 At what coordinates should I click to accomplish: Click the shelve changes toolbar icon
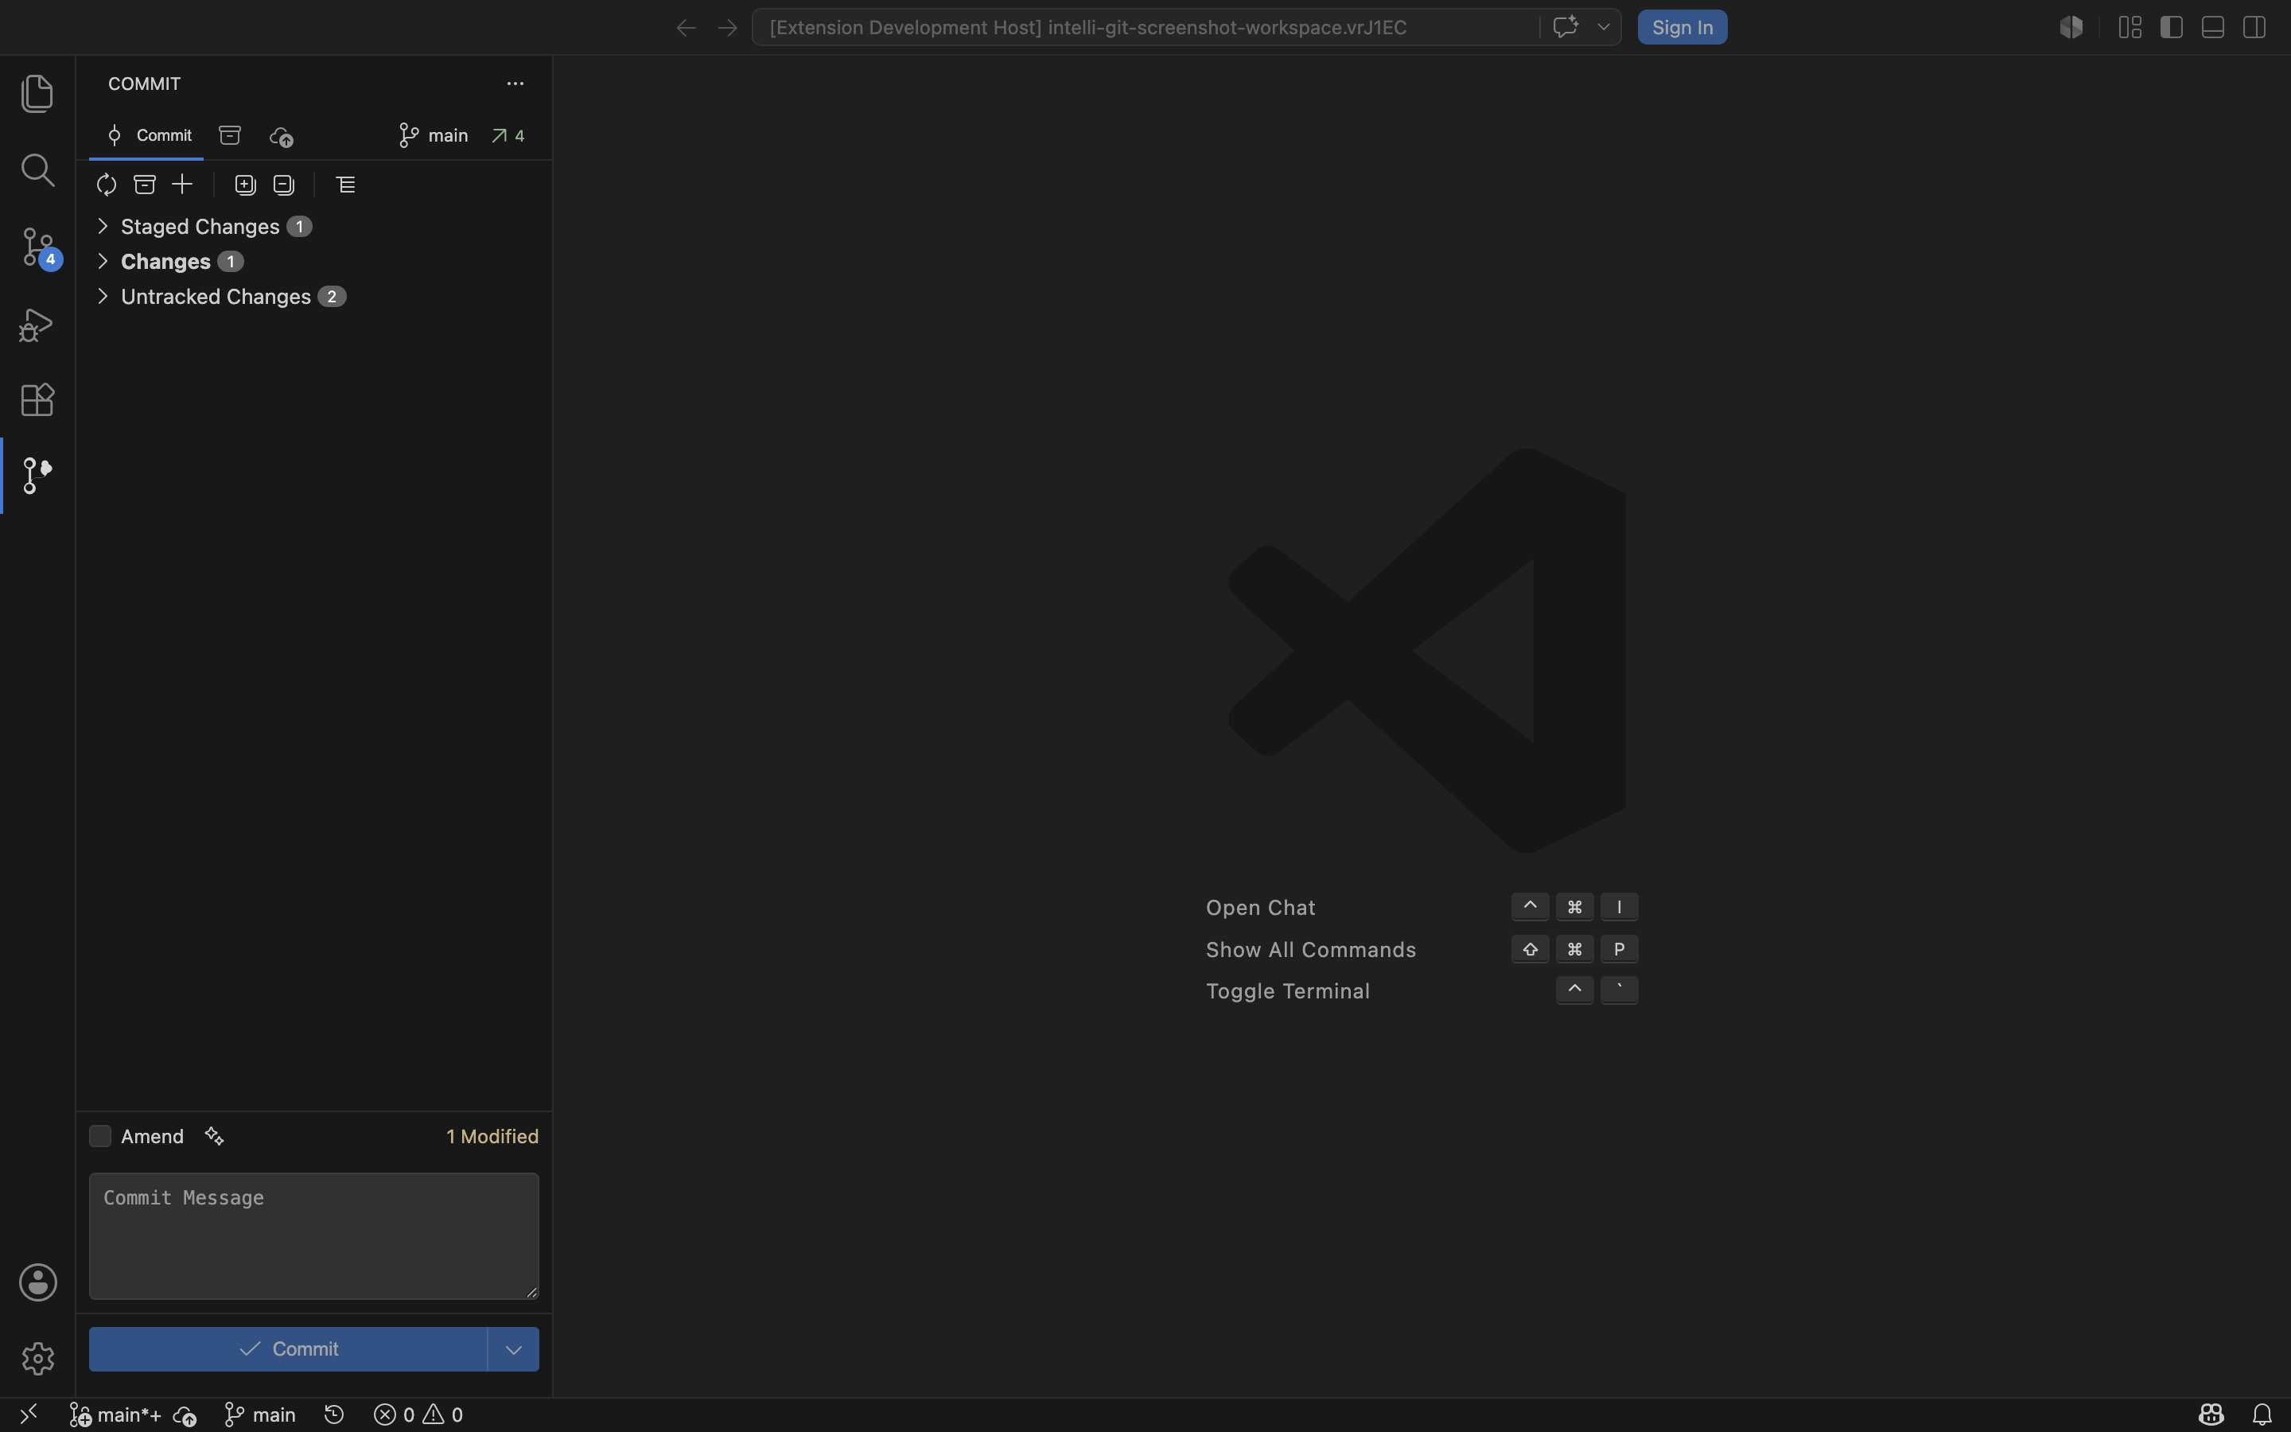(x=145, y=185)
